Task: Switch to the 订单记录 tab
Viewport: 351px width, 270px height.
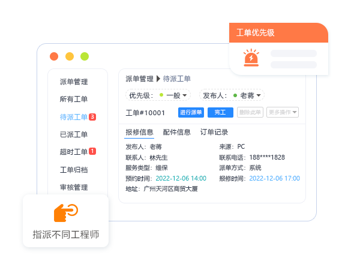Action: point(214,132)
